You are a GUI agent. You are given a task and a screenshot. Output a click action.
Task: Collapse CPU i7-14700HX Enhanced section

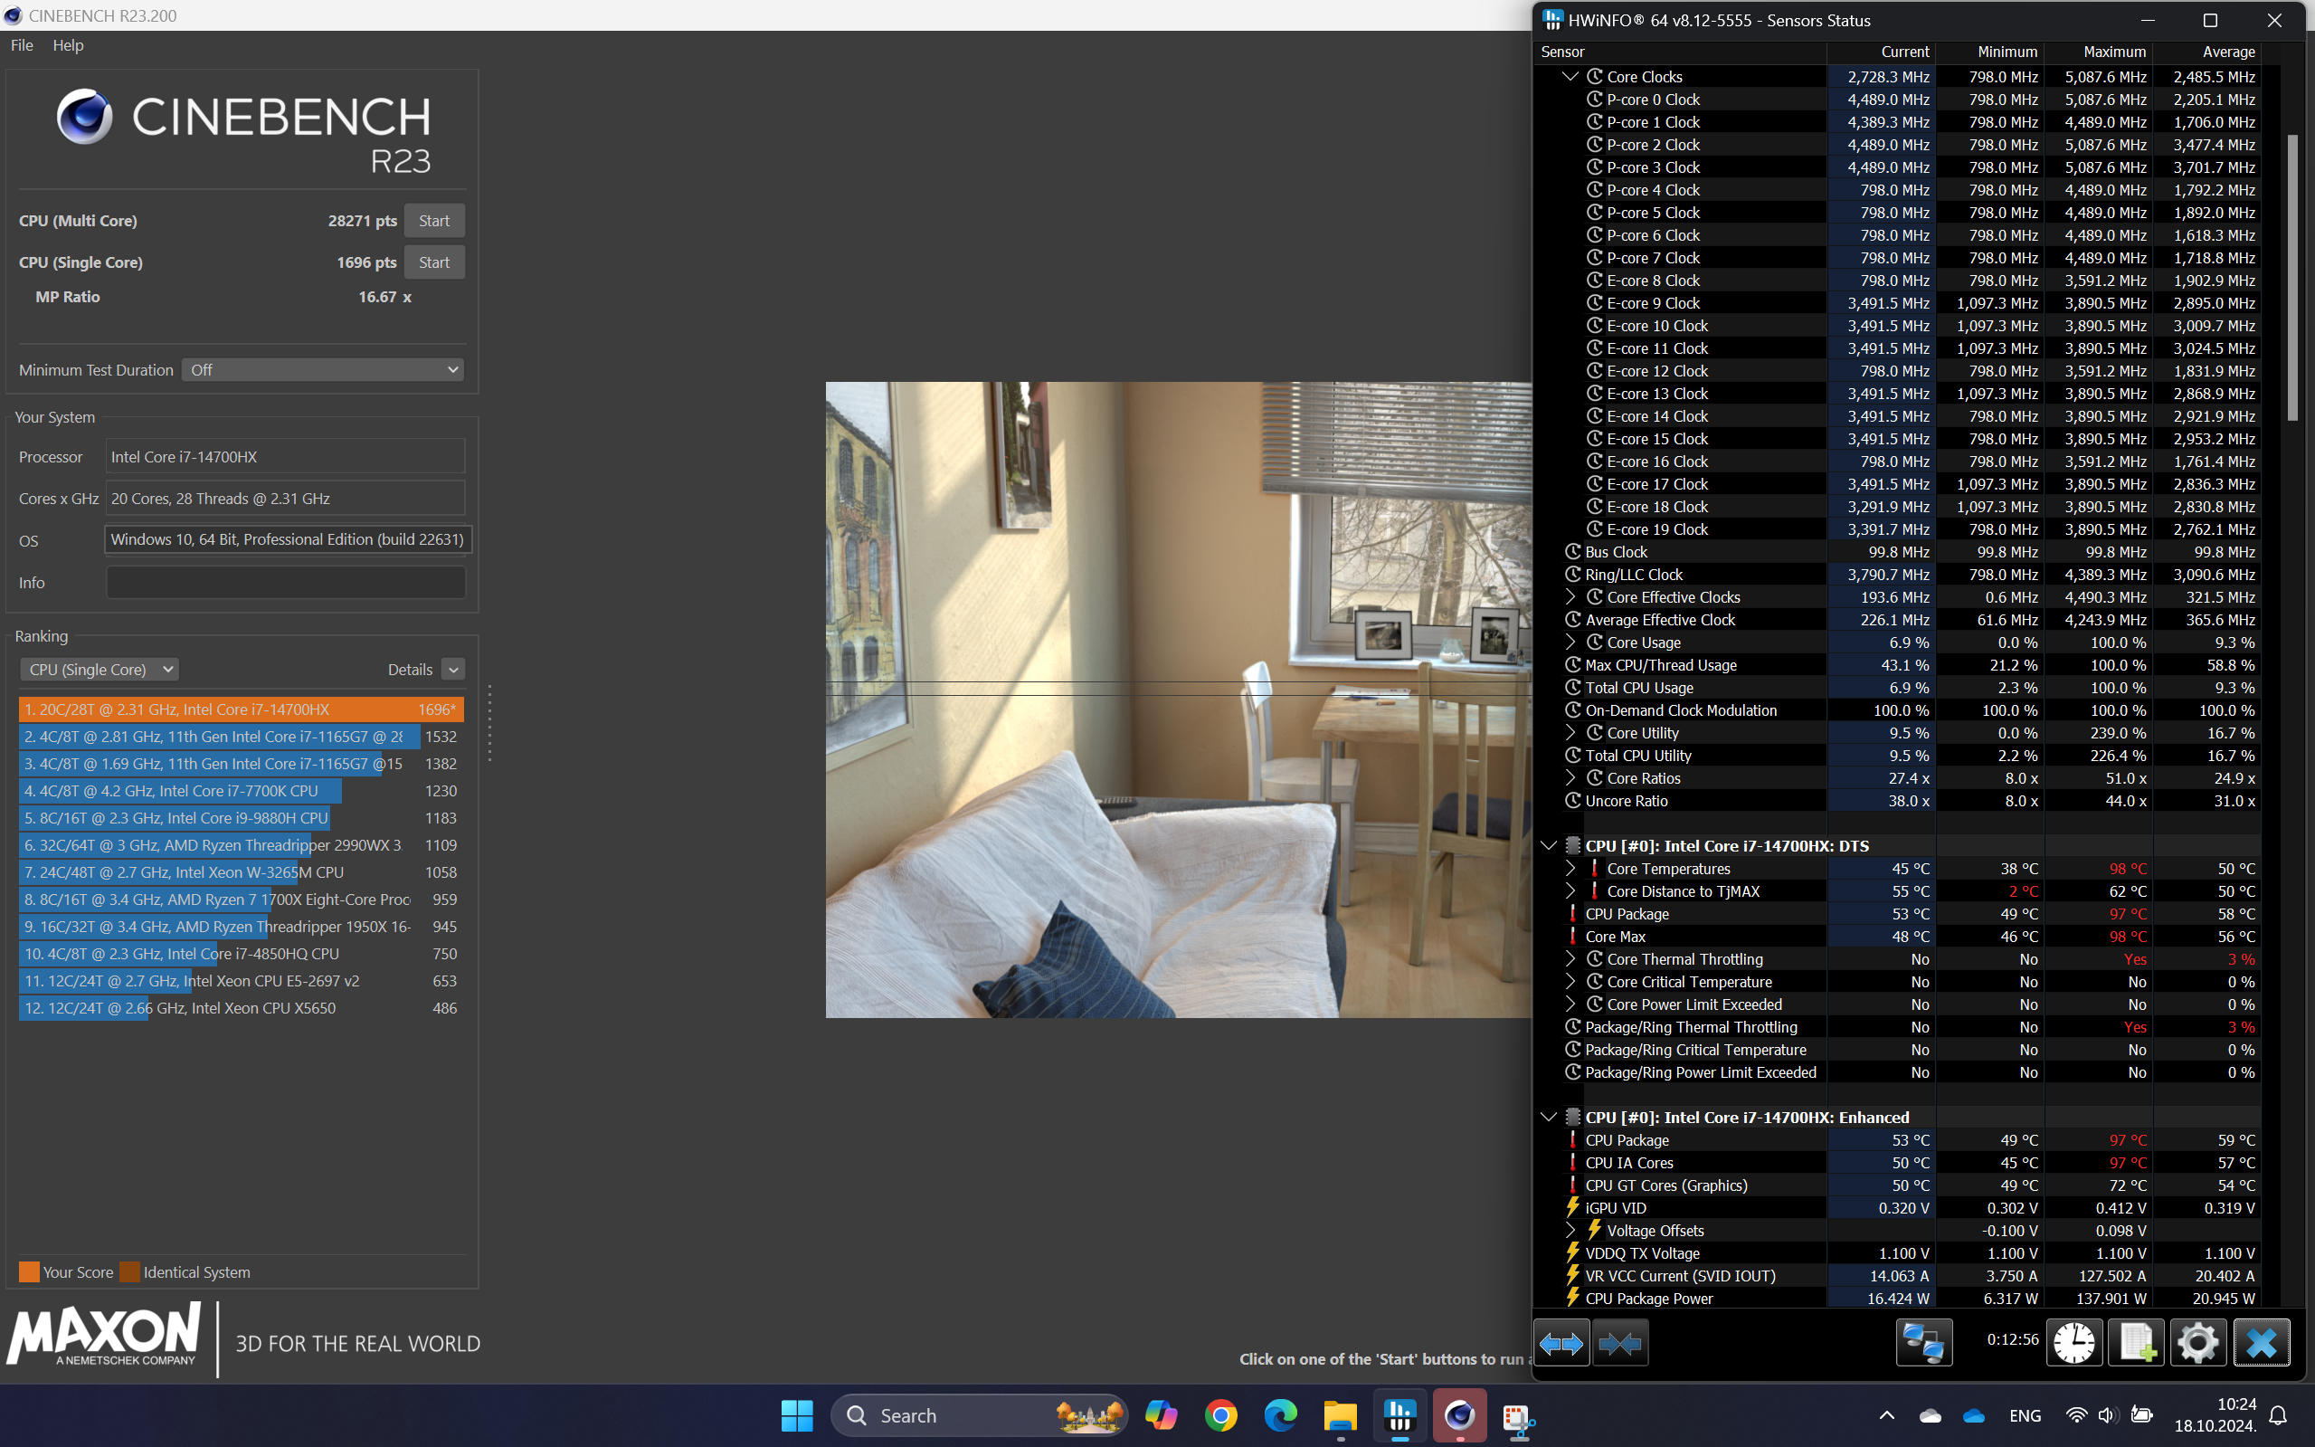1549,1118
